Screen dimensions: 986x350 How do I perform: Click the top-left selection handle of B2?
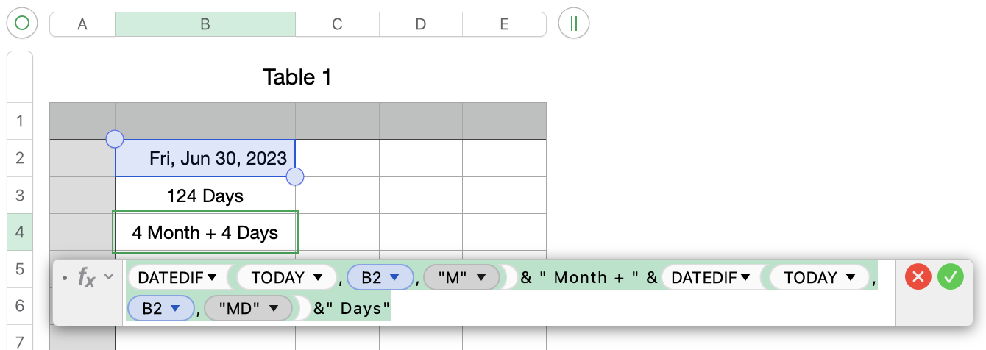[115, 139]
